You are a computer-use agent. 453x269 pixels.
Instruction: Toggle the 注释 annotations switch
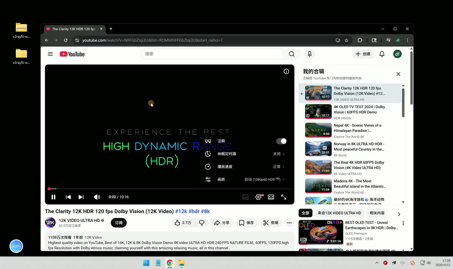(x=282, y=141)
